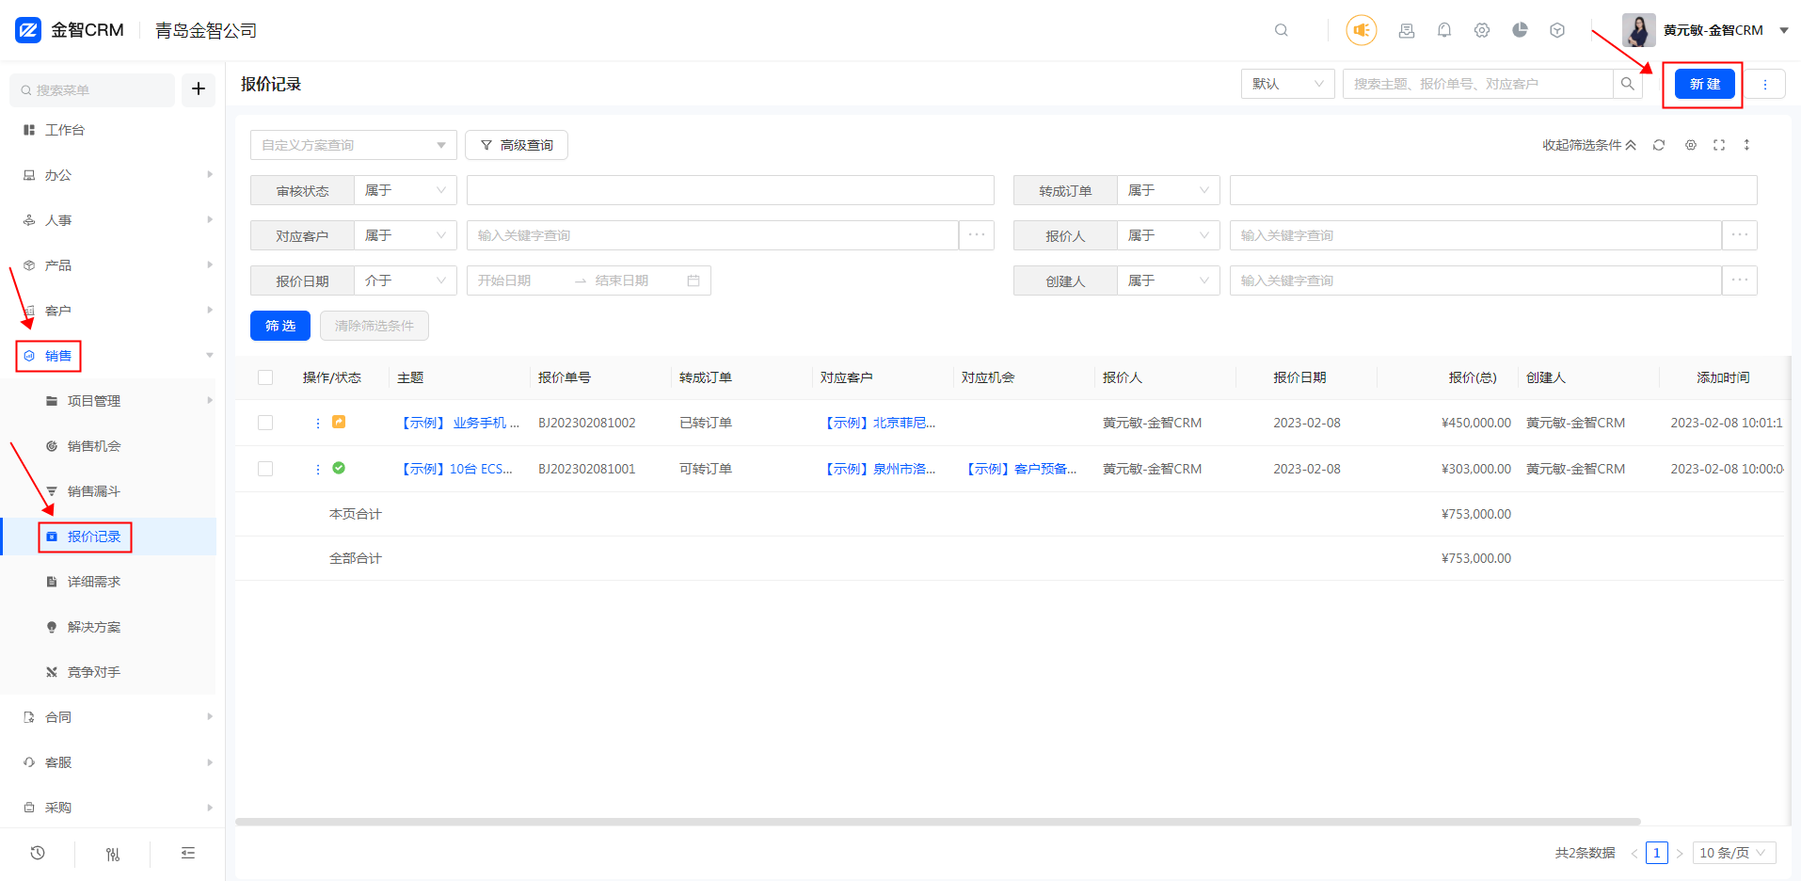The width and height of the screenshot is (1801, 881).
Task: Open row actions for BJ202302081002
Action: point(318,424)
